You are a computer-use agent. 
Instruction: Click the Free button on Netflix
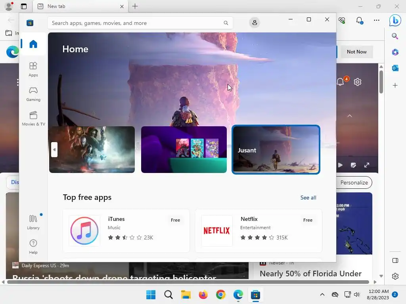click(x=308, y=220)
